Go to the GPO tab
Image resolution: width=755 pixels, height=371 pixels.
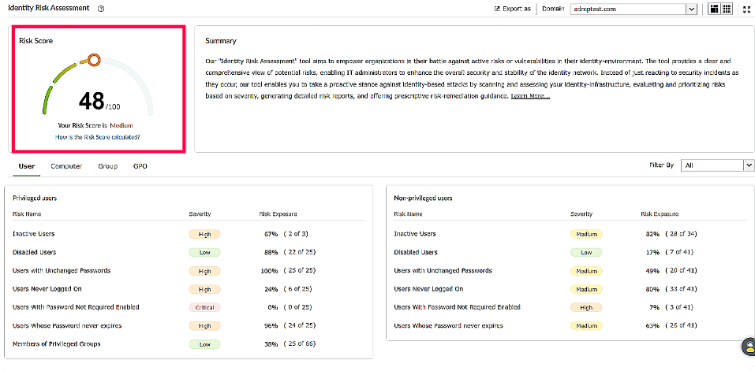pyautogui.click(x=140, y=166)
